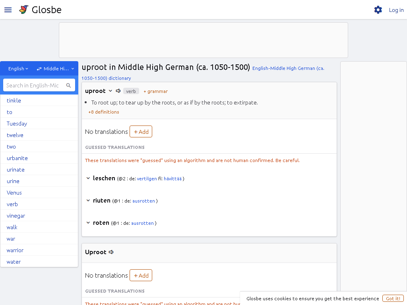The width and height of the screenshot is (407, 305).
Task: Click the riuten translation word
Action: (x=101, y=201)
